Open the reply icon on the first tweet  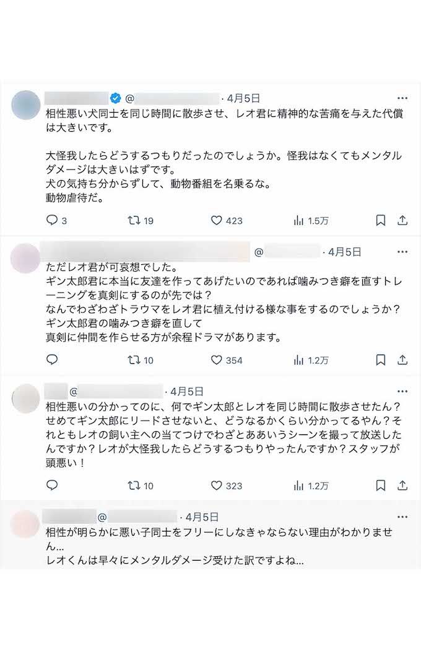click(53, 220)
